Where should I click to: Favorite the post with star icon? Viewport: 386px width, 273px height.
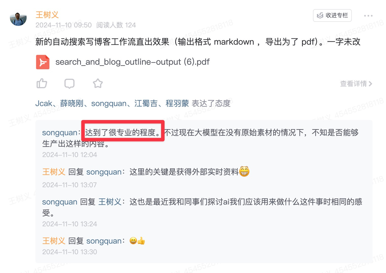[98, 83]
